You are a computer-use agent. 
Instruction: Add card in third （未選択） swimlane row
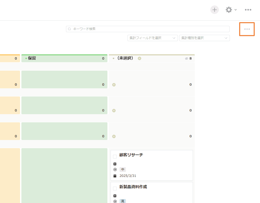[x=114, y=137]
